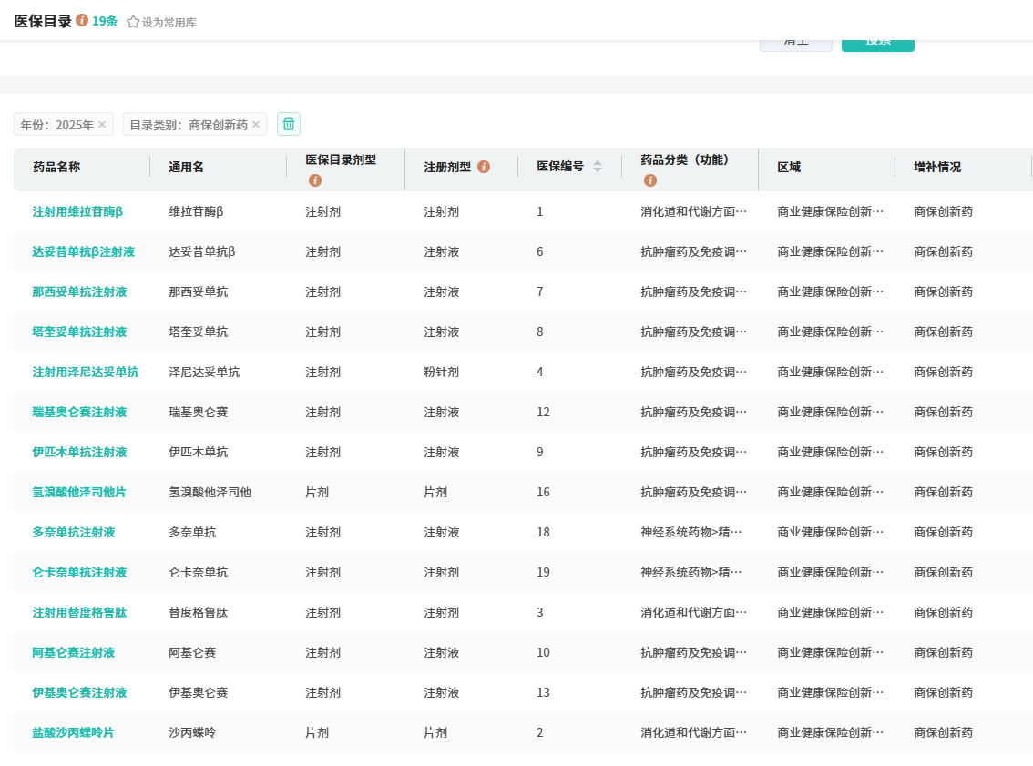Open drug link 达妥昔单抗β注射液
The image size is (1033, 766).
83,251
